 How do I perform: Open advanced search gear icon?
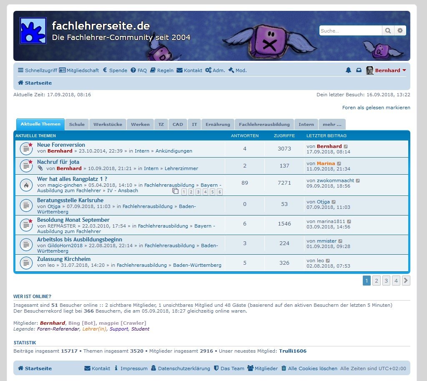pyautogui.click(x=400, y=31)
